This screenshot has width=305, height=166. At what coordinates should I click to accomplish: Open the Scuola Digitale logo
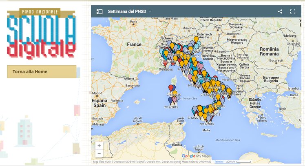(41, 33)
